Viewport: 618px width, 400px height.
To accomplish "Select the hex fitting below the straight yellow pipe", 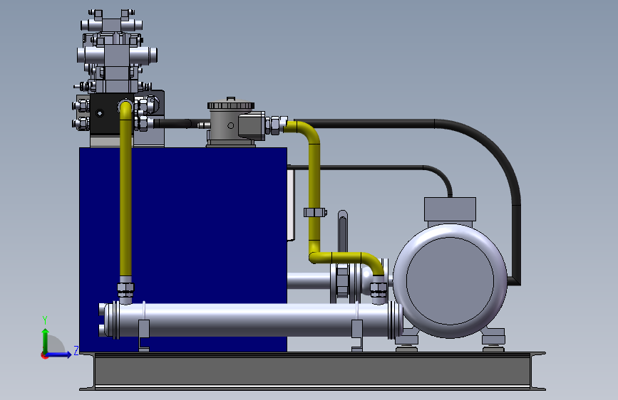I will (125, 290).
